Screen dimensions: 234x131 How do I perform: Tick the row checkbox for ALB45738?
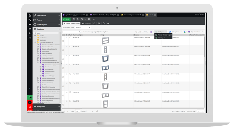point(63,41)
